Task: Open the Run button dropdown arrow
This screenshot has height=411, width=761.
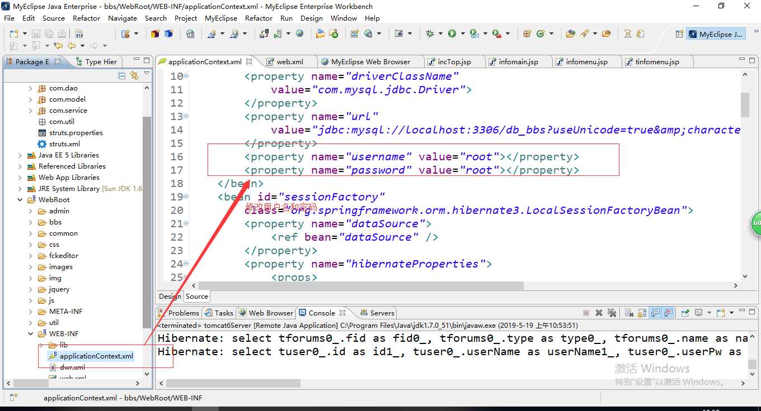Action: pos(463,34)
